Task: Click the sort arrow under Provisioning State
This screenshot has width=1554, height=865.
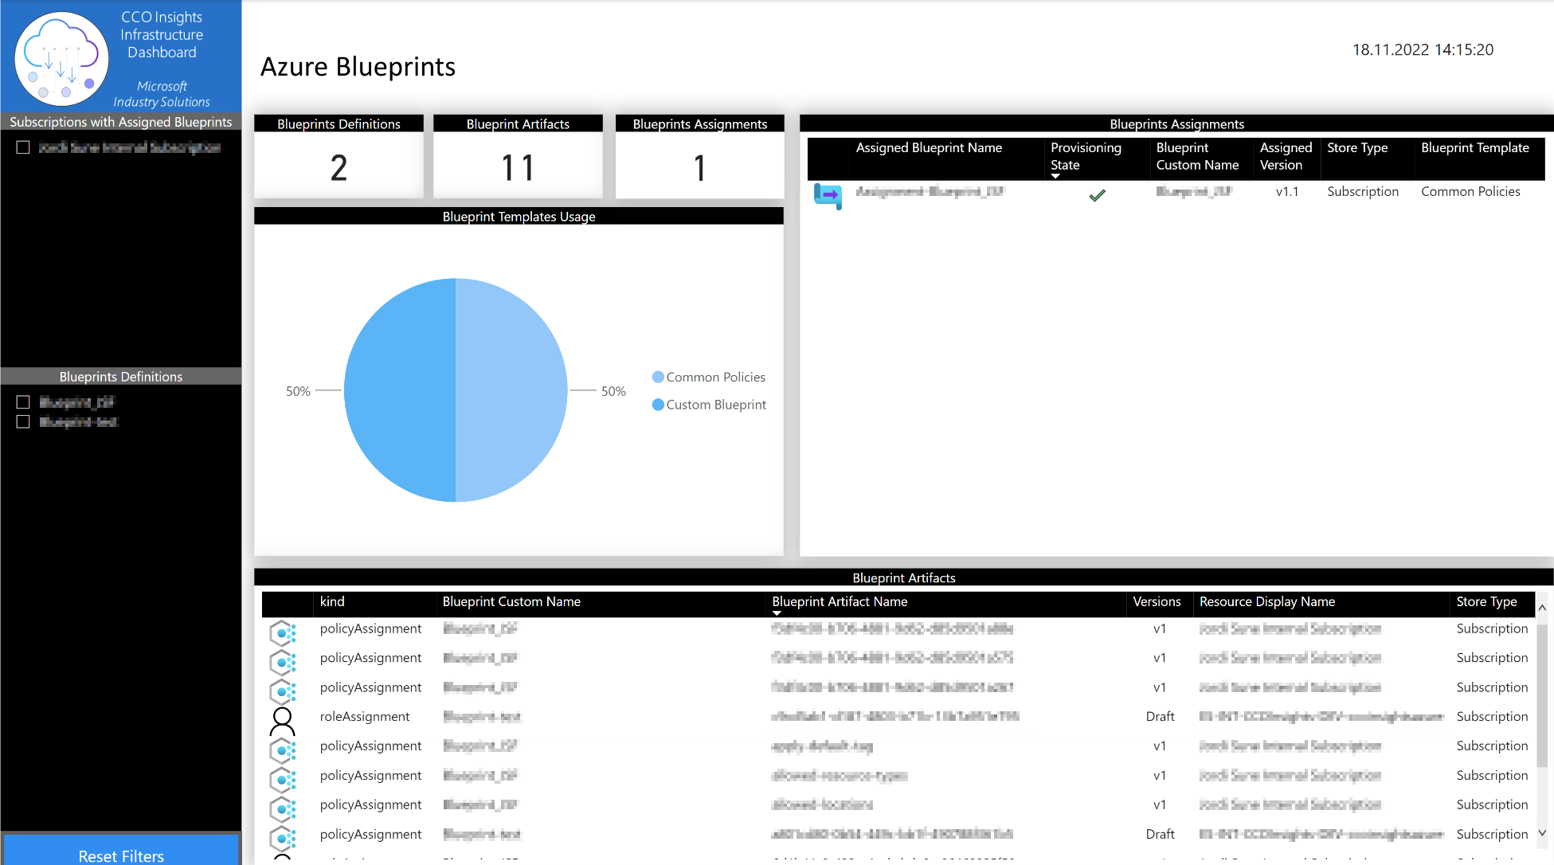Action: coord(1055,176)
